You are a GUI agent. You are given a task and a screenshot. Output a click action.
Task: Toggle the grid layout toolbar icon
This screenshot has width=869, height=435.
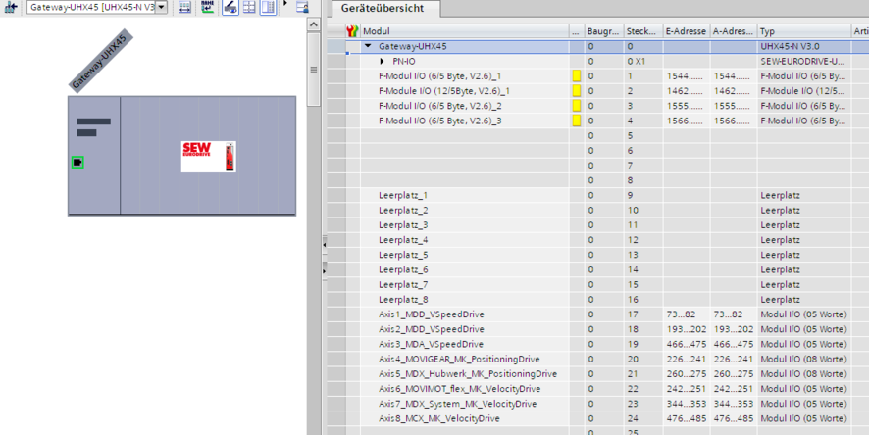[x=249, y=7]
